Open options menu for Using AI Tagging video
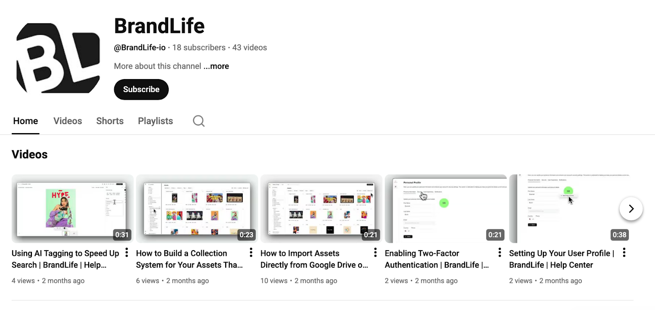 pos(127,253)
